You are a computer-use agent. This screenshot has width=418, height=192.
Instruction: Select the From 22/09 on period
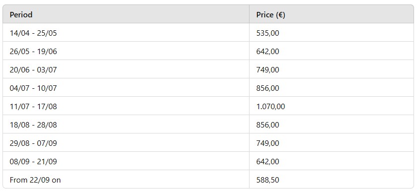[35, 180]
